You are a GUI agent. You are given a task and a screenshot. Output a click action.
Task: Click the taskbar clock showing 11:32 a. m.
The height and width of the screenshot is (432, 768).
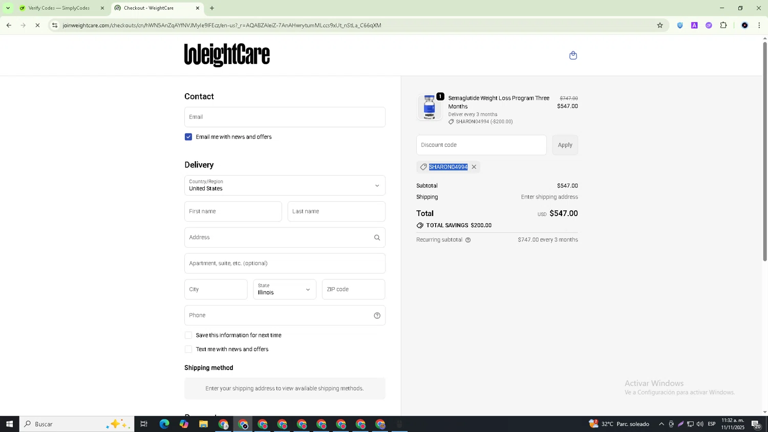pyautogui.click(x=733, y=424)
